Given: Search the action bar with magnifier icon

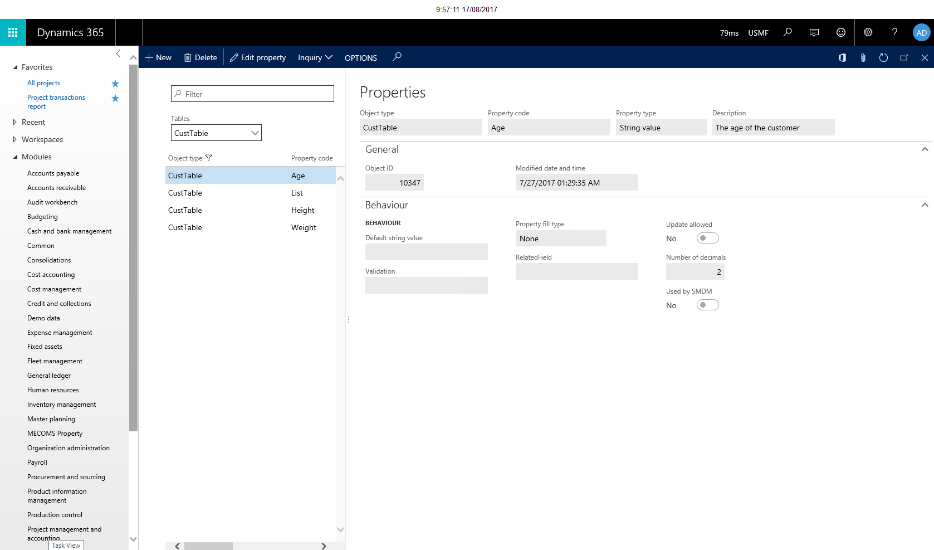Looking at the screenshot, I should coord(397,57).
